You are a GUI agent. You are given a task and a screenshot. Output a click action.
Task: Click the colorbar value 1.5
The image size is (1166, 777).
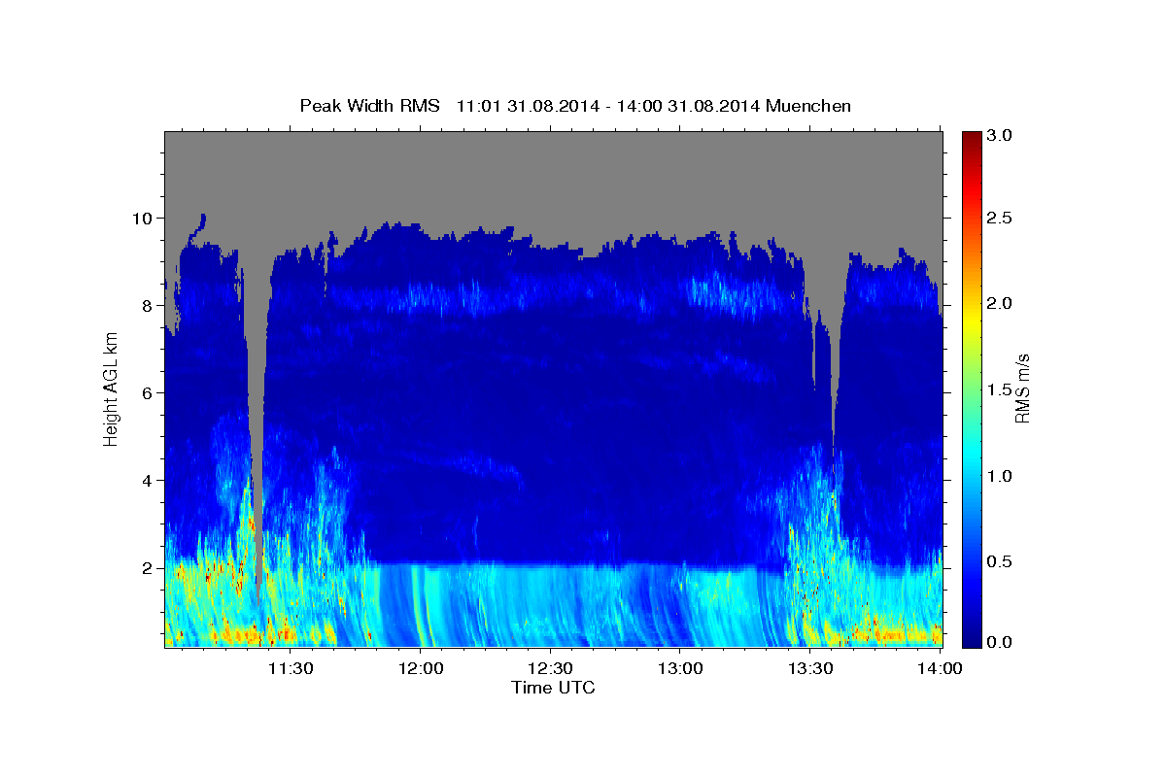point(1001,389)
